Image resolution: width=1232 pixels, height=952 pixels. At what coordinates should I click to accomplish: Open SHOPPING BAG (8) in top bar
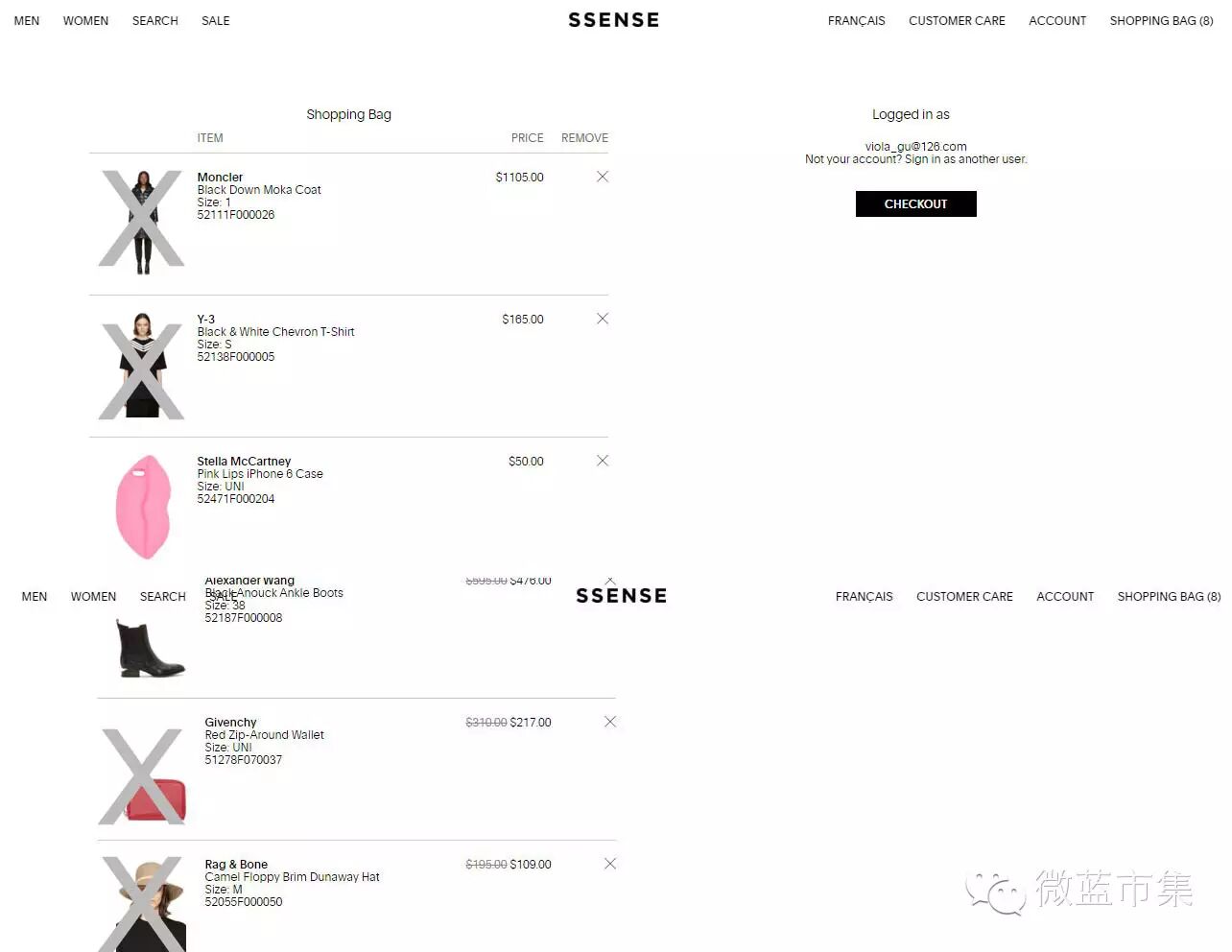1161,20
